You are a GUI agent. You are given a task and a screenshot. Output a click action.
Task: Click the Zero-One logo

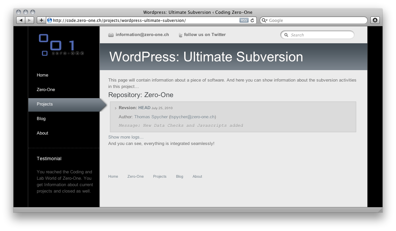61,45
